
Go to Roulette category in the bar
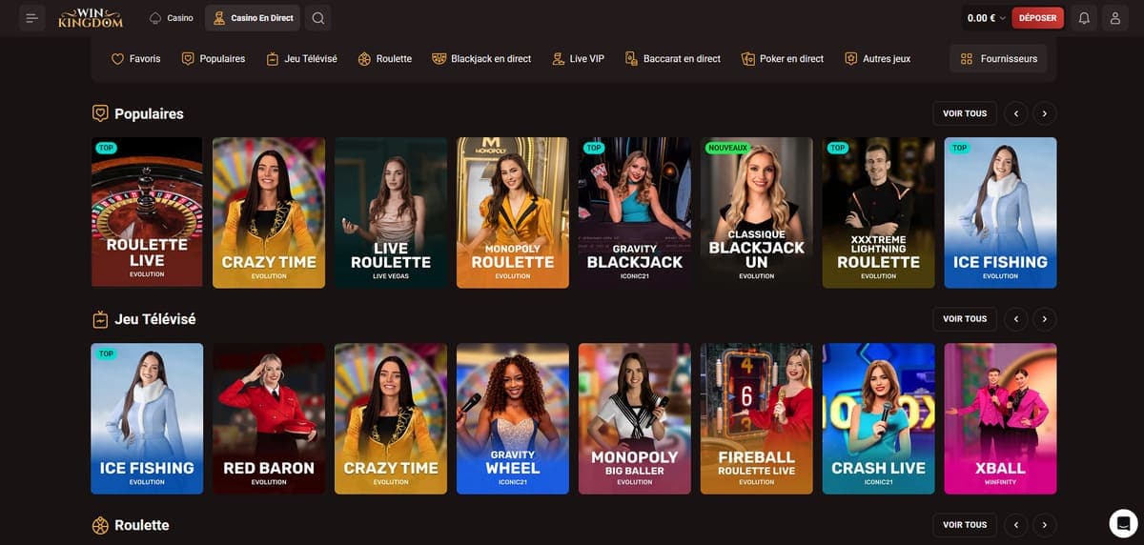pyautogui.click(x=385, y=59)
